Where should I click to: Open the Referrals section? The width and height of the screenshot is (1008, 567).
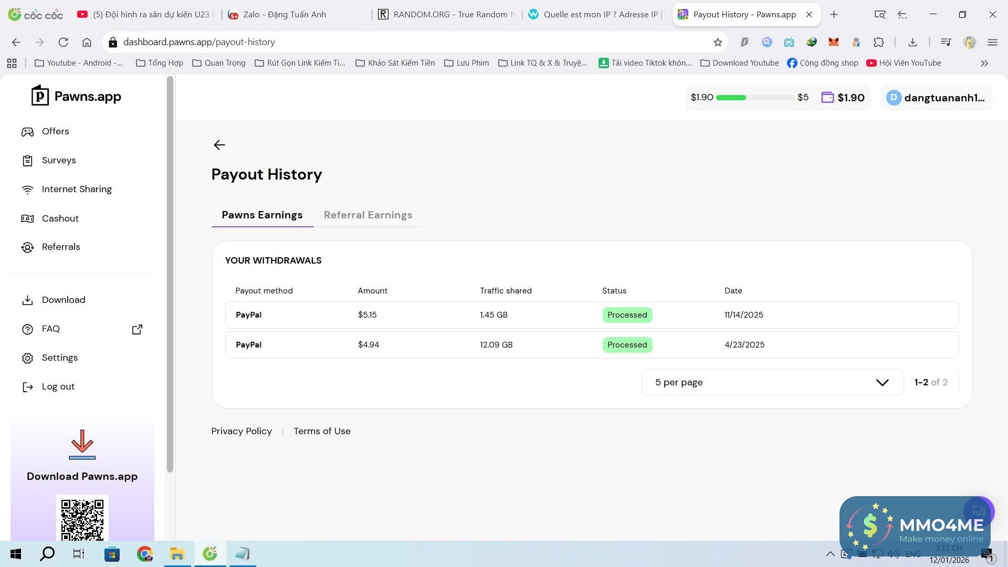(x=60, y=247)
